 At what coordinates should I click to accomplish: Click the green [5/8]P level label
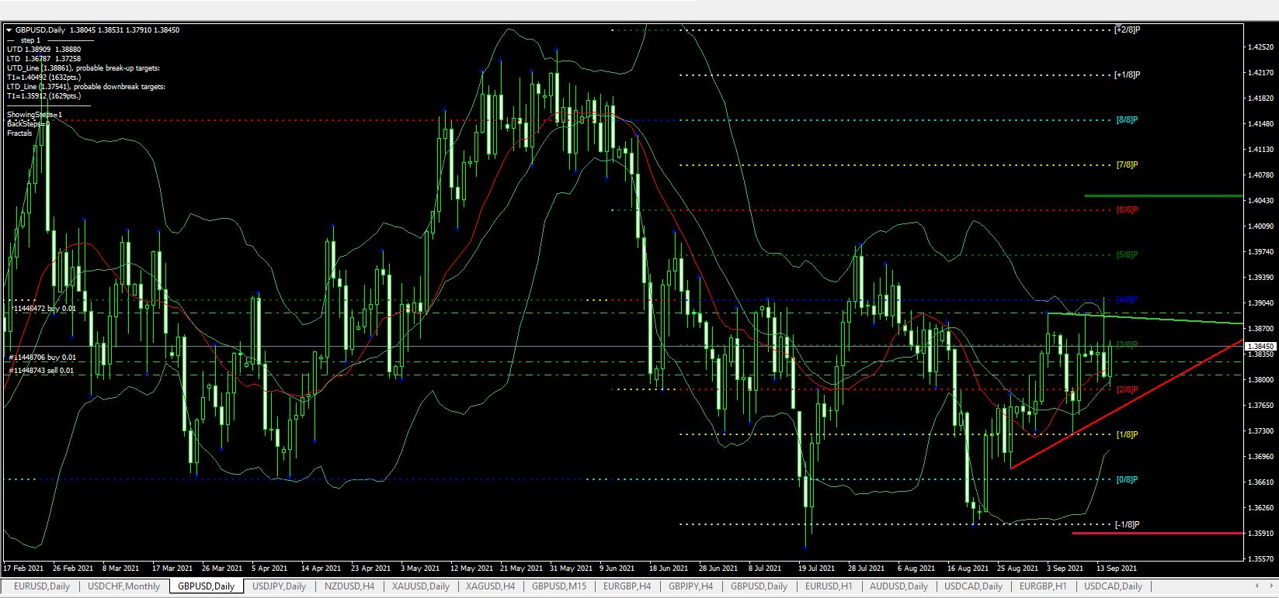pos(1127,255)
